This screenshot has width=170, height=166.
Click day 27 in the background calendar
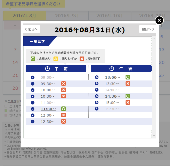[x=162, y=75]
